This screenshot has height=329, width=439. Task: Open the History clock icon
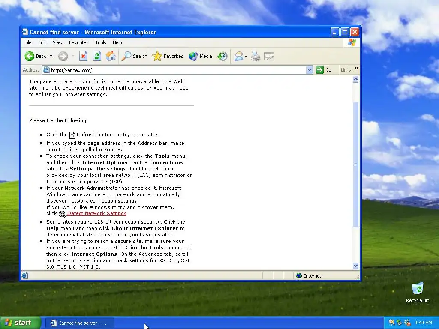(x=223, y=56)
